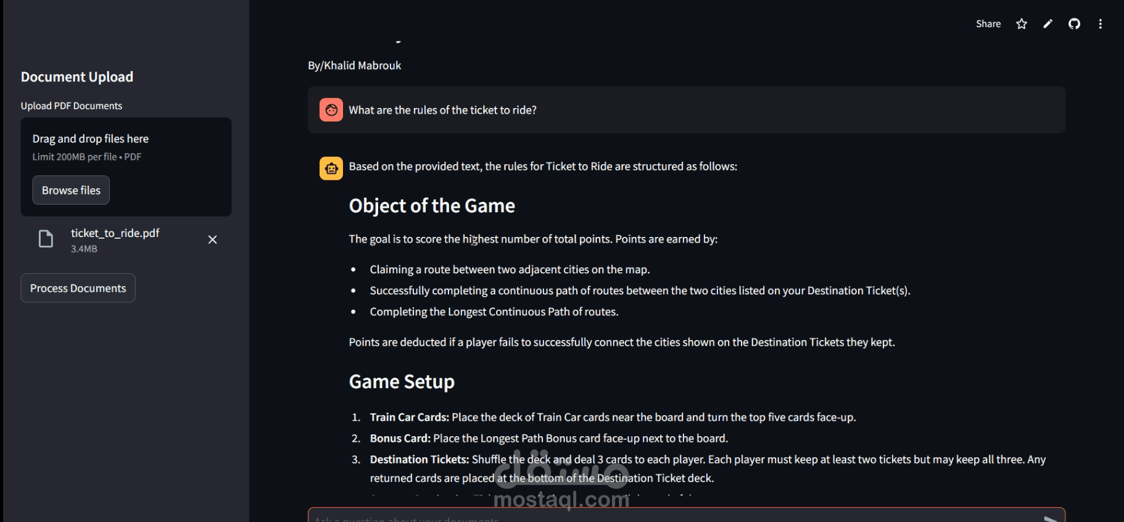1124x522 pixels.
Task: Open the three-dot main menu
Action: pos(1100,24)
